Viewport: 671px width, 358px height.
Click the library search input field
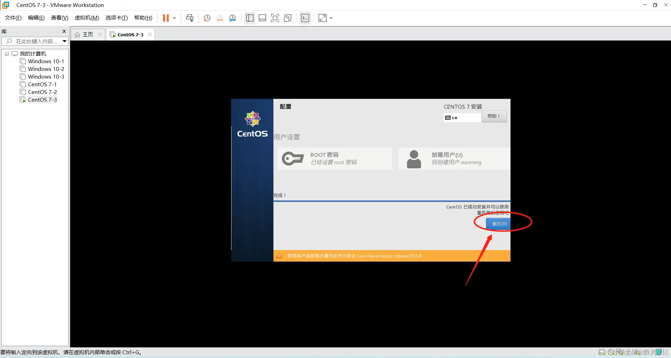(35, 41)
